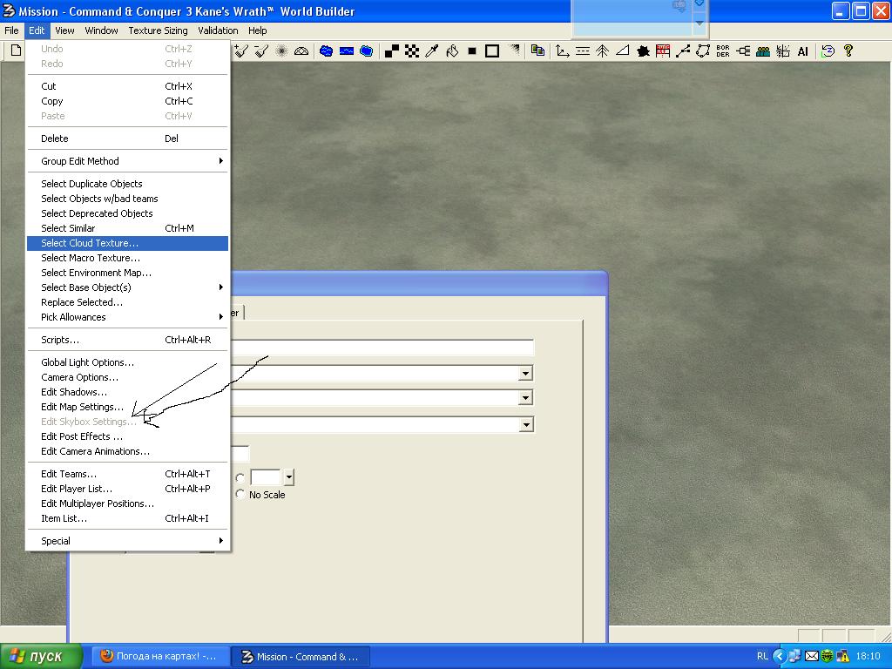The height and width of the screenshot is (669, 892).
Task: Select the single tile texture tool
Action: pos(391,51)
